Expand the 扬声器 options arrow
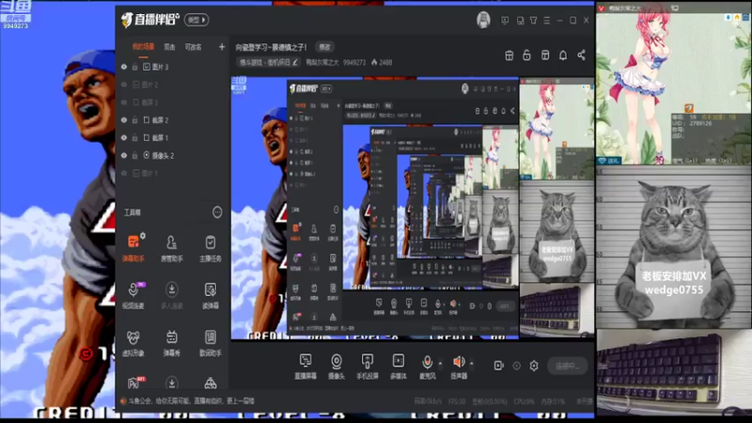 [x=472, y=363]
